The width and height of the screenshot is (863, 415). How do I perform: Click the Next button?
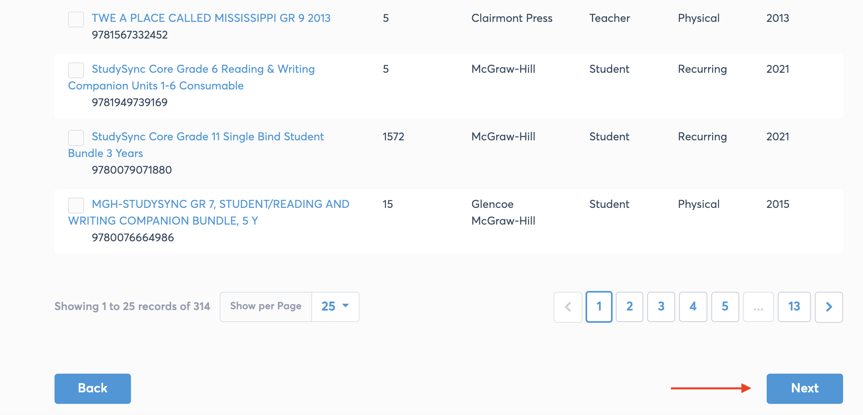click(x=804, y=388)
